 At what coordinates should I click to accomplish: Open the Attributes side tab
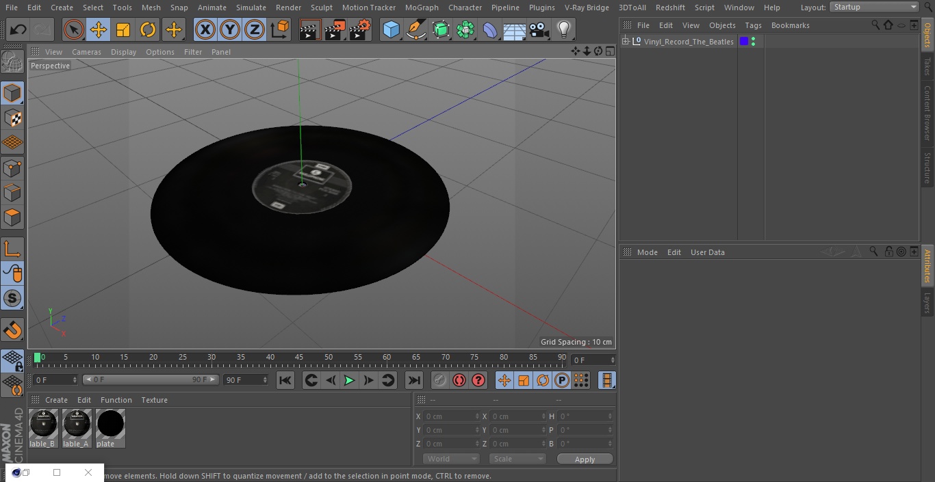point(927,266)
